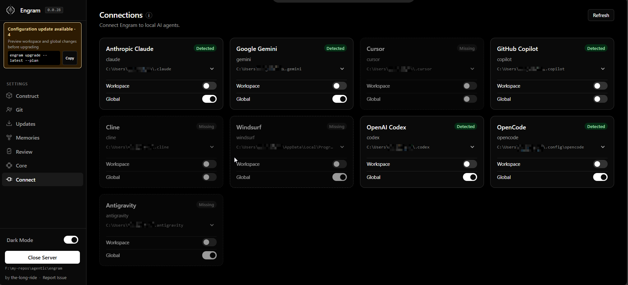Expand the Google Gemini path chevron
Screen dimensions: 628x285
342,69
